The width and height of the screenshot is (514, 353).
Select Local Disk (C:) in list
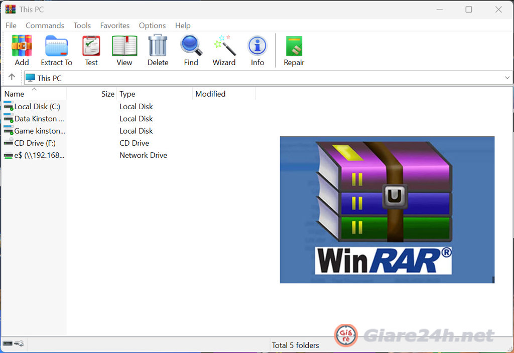[37, 107]
